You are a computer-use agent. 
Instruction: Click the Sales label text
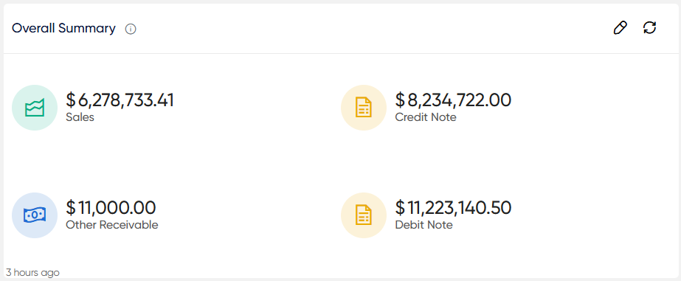pos(80,117)
